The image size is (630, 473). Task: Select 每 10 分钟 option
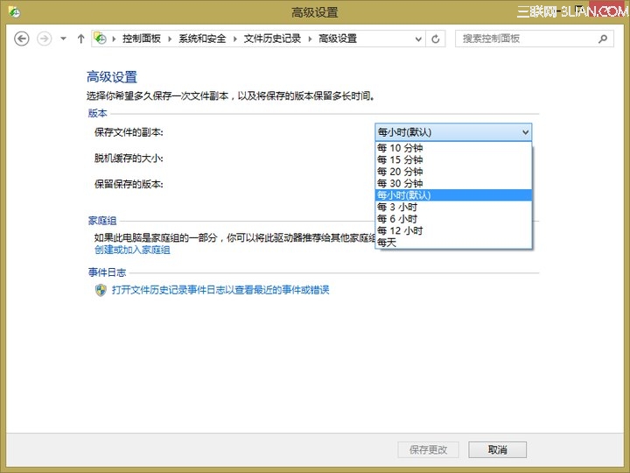[x=453, y=148]
